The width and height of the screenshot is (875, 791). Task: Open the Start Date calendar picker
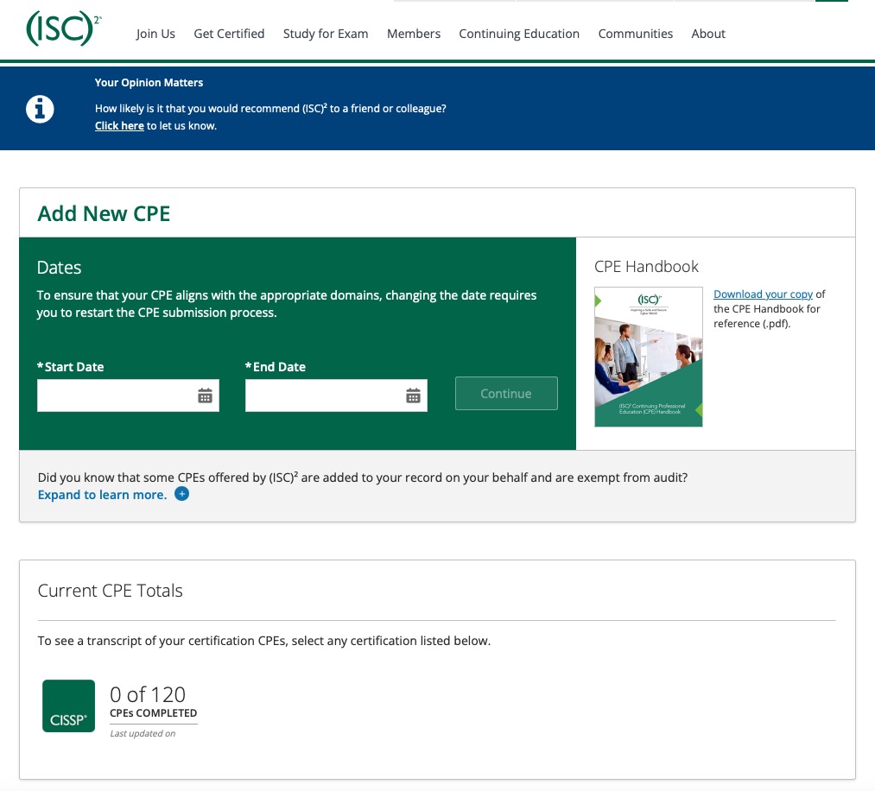point(205,396)
